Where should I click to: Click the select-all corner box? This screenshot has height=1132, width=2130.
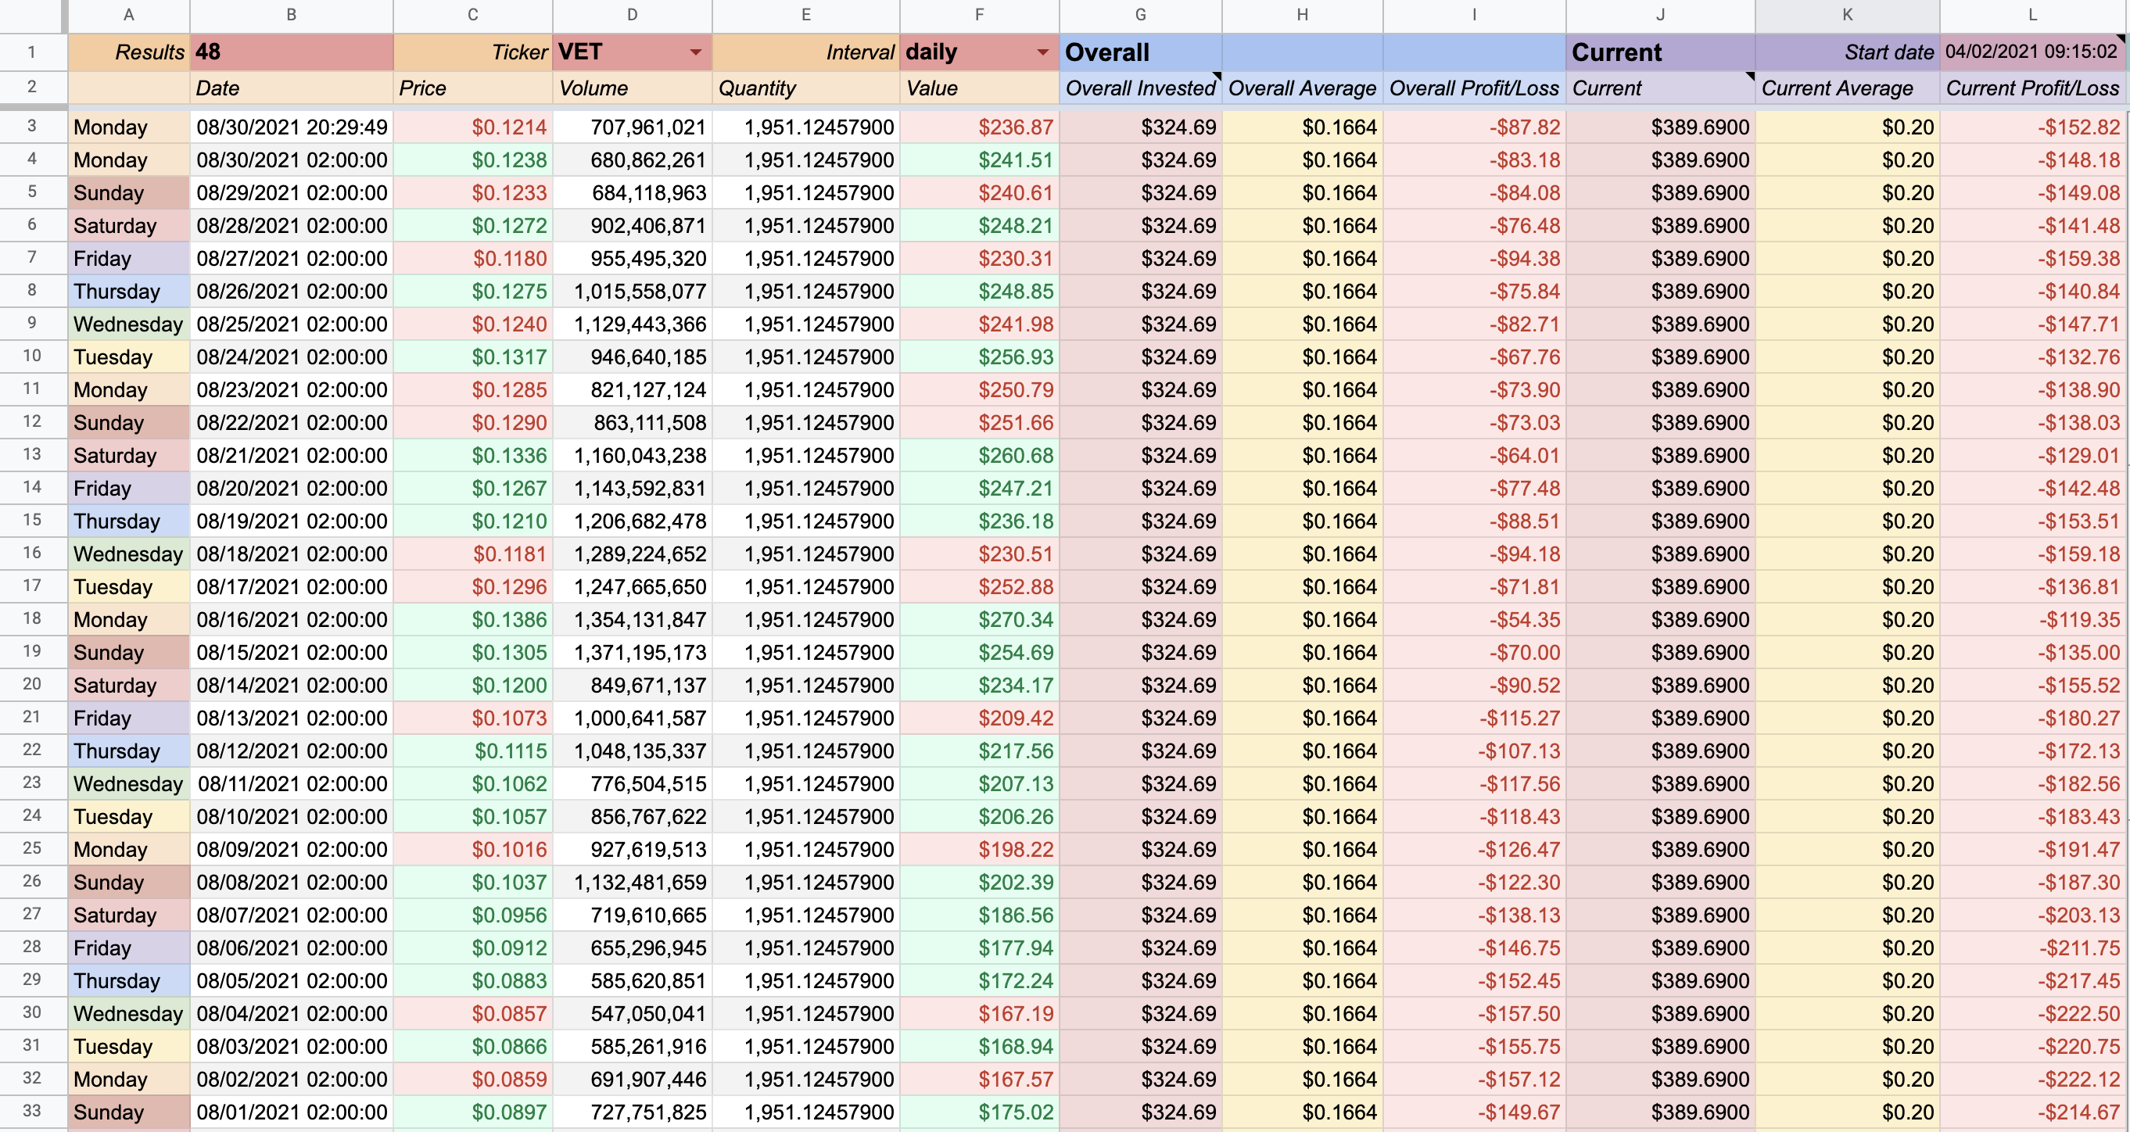tap(33, 14)
